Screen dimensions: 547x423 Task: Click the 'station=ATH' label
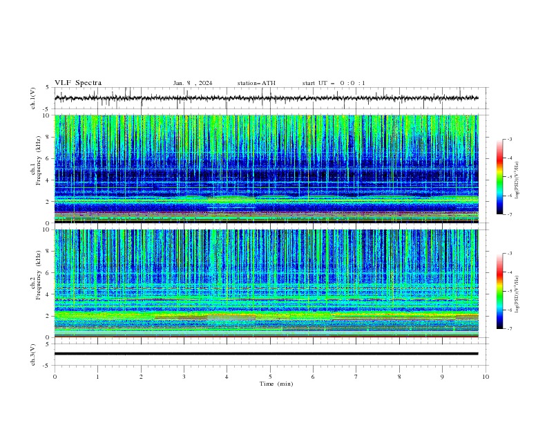pyautogui.click(x=256, y=83)
